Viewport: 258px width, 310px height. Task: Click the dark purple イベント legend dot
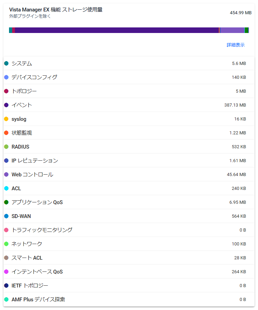(x=6, y=105)
